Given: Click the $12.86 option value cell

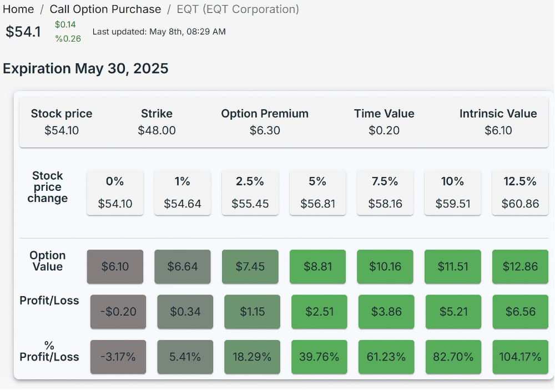Looking at the screenshot, I should [520, 266].
